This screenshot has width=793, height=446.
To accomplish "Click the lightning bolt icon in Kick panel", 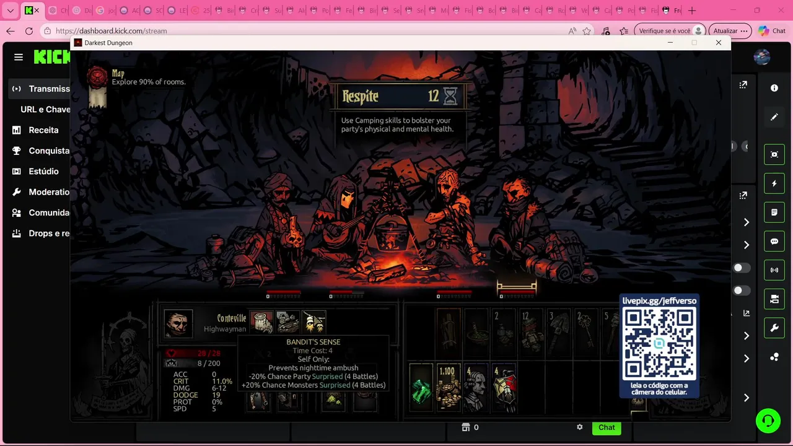I will (x=774, y=183).
